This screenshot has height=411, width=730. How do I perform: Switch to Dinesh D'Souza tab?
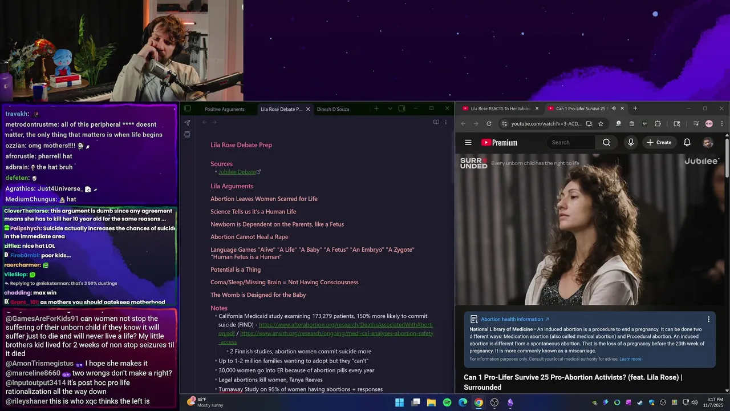(x=333, y=109)
